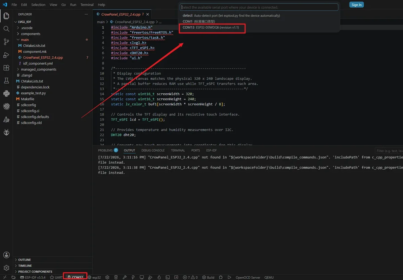Open the Selection menu
The height and width of the screenshot is (280, 403).
(x=38, y=5)
